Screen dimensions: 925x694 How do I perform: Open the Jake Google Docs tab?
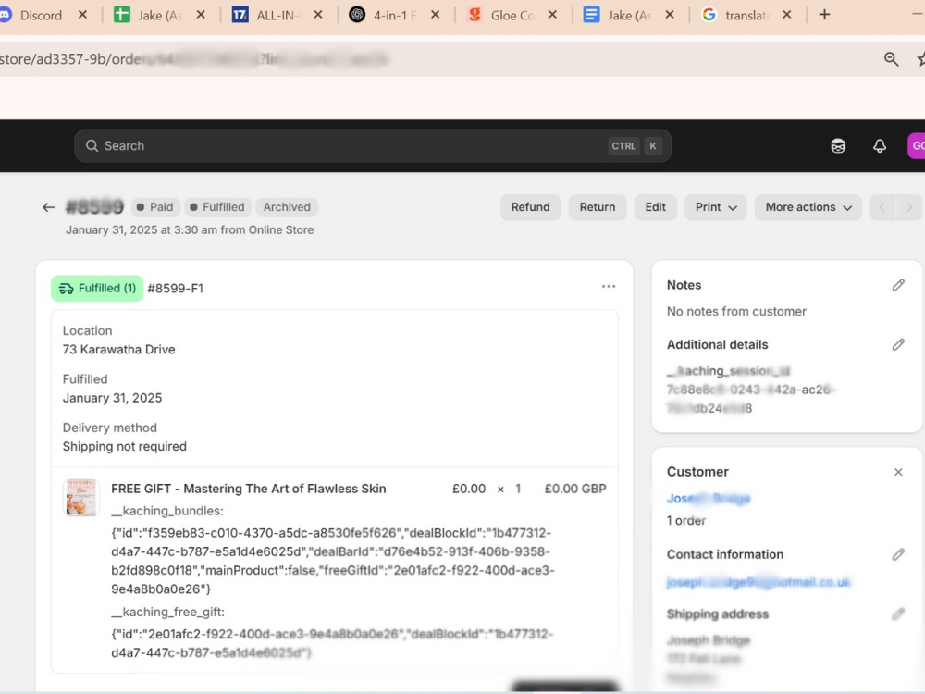(x=629, y=16)
